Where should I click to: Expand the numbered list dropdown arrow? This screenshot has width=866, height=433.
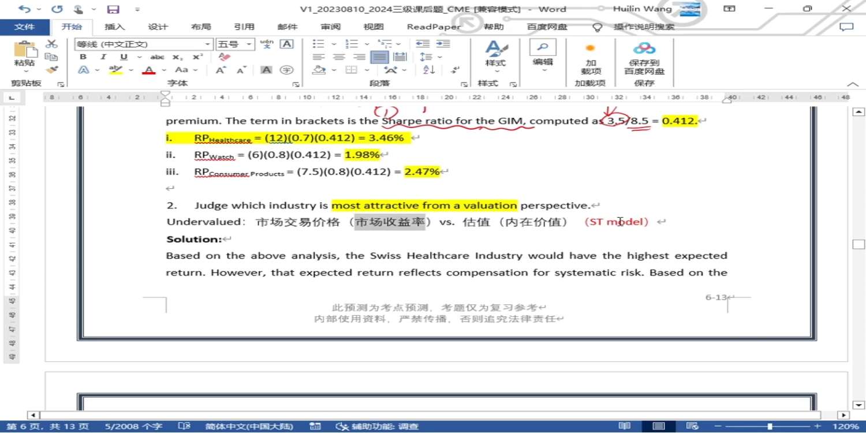pos(367,44)
